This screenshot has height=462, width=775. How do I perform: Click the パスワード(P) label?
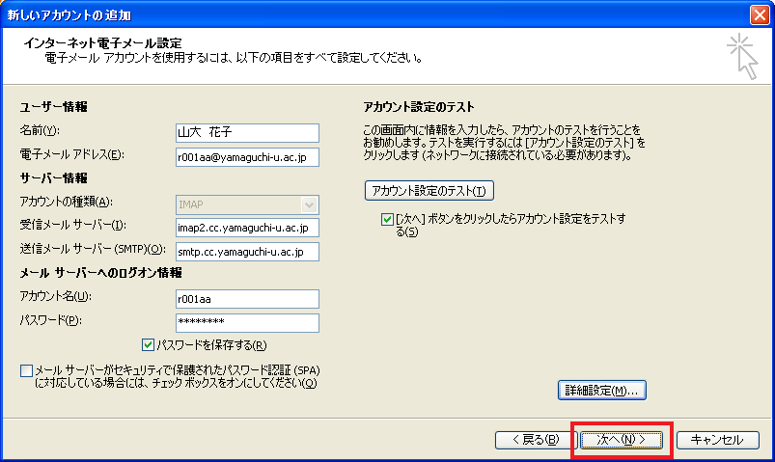51,320
